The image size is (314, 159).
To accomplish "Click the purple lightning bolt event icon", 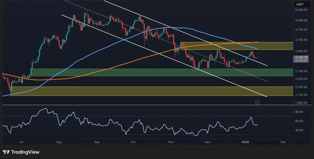I will pos(257,102).
